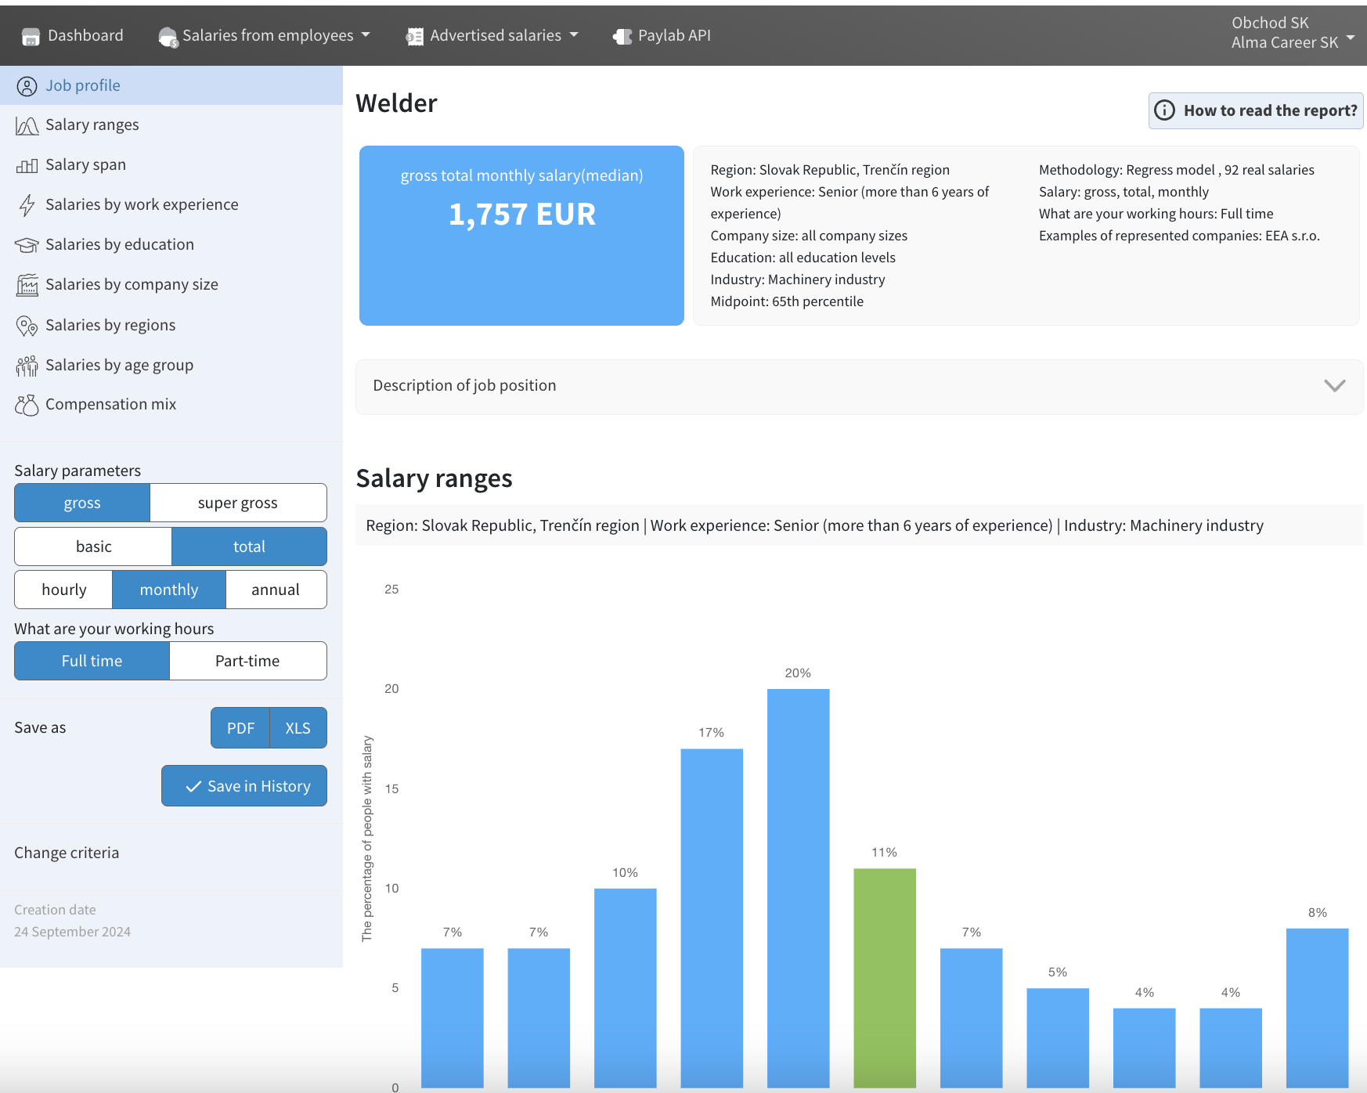1367x1093 pixels.
Task: Click the Salary span bar icon
Action: 27,165
